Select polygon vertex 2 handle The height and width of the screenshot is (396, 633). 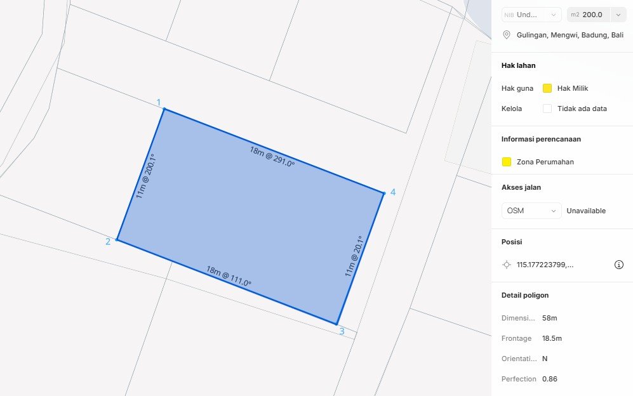117,240
